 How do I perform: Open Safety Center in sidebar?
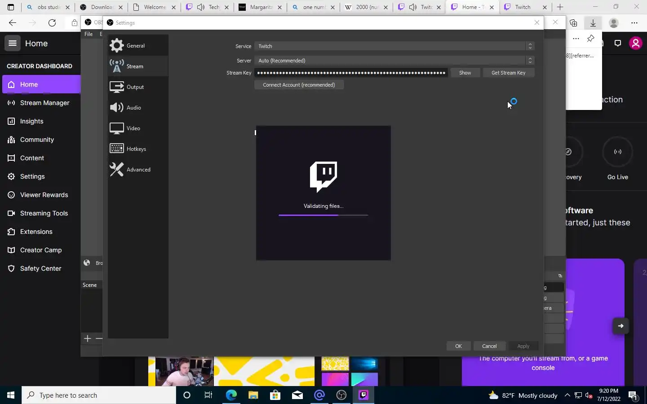click(41, 268)
